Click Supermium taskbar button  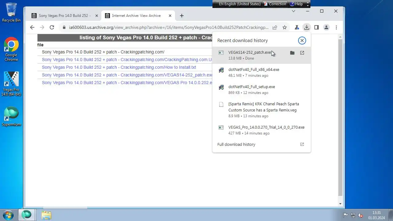pos(27,215)
